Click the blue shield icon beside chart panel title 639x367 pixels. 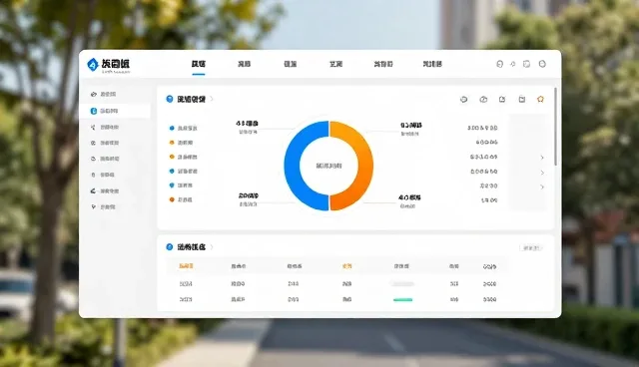(x=170, y=99)
